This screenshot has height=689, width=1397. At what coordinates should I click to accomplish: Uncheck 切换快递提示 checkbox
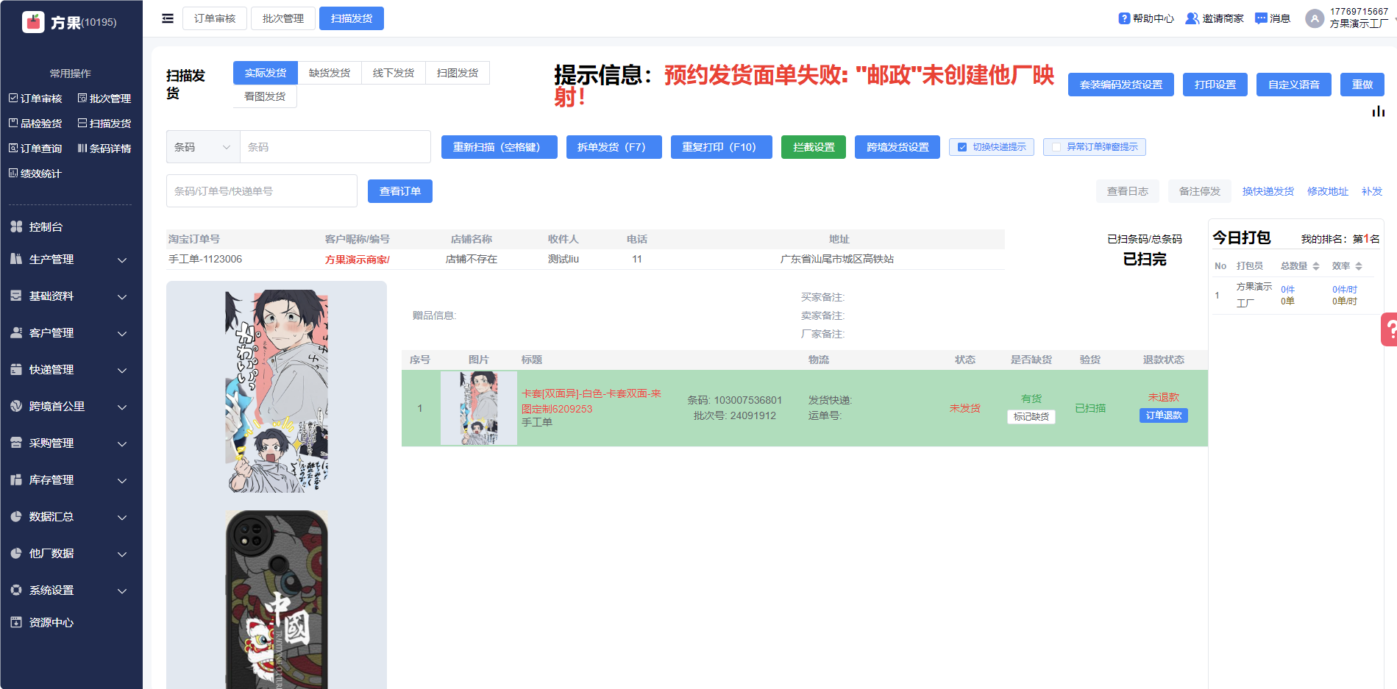(x=962, y=147)
